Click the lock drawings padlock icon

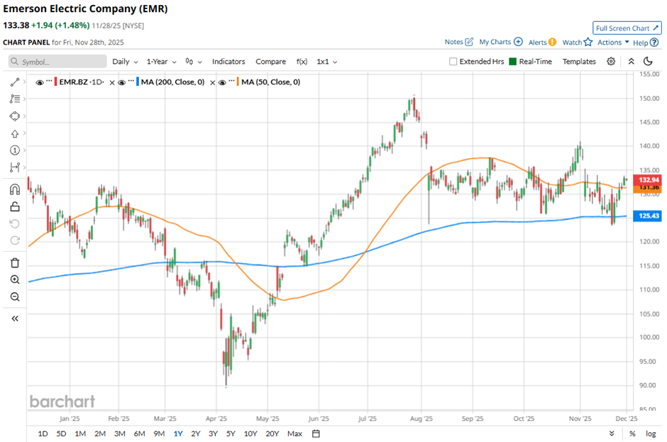tap(14, 207)
